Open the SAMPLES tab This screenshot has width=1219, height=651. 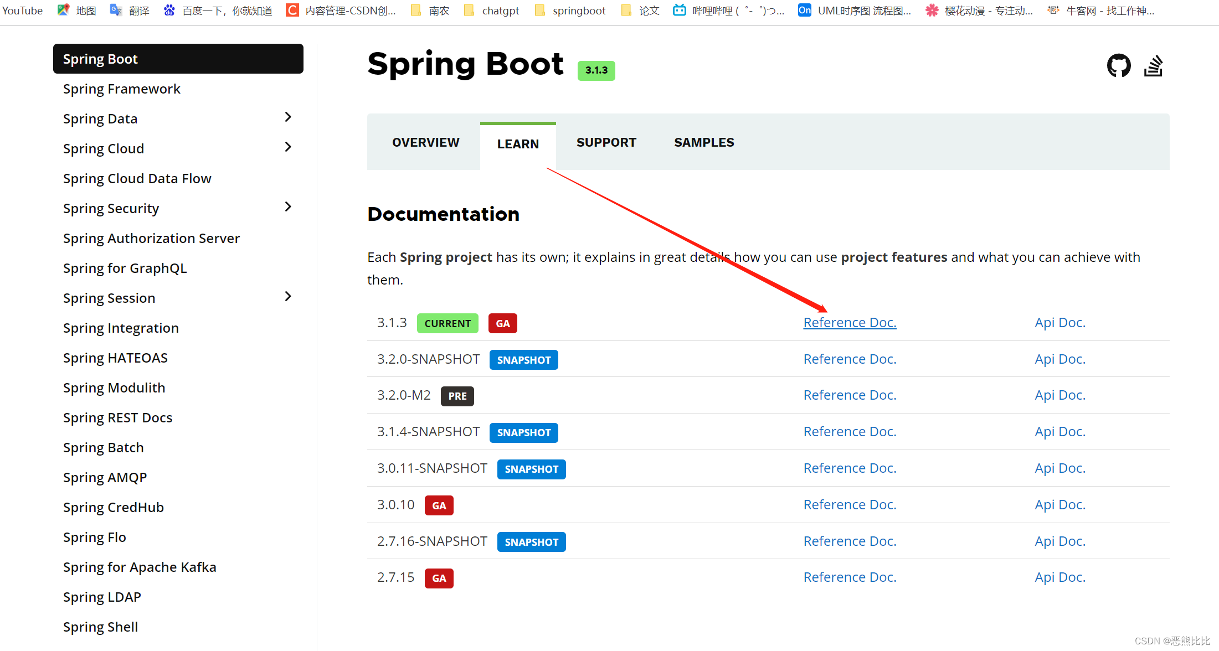pos(704,143)
